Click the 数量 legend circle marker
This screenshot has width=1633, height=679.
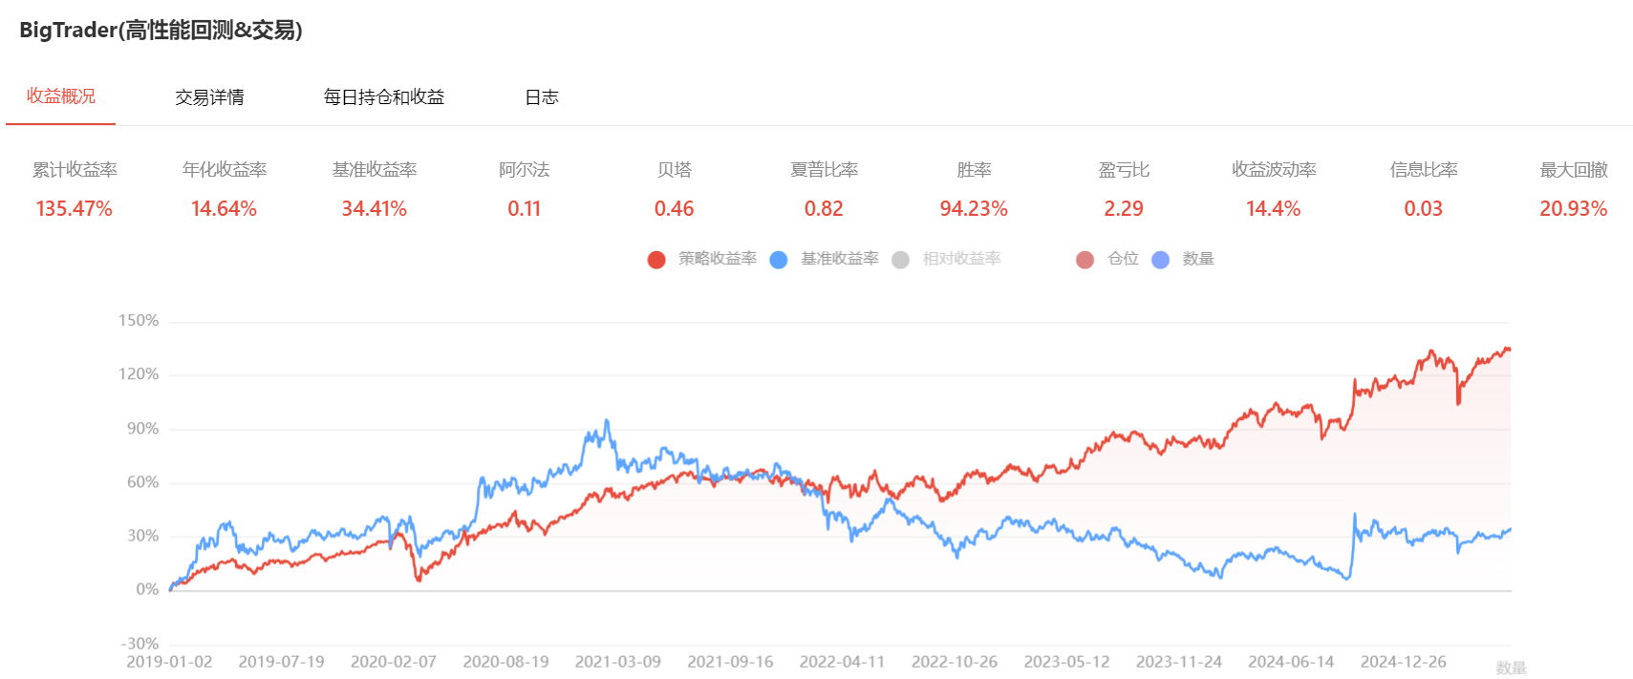[1160, 260]
